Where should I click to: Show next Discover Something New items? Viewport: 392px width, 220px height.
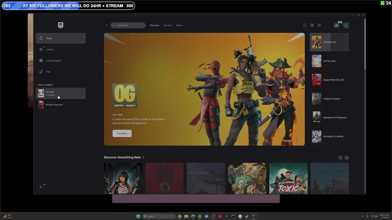[346, 158]
